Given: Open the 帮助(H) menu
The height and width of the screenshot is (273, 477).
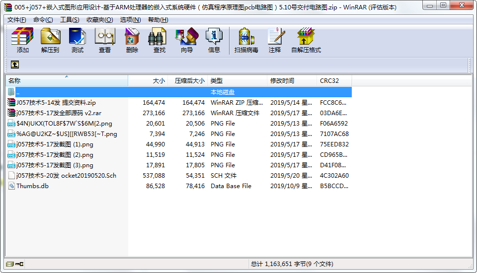Looking at the screenshot, I should (x=158, y=20).
